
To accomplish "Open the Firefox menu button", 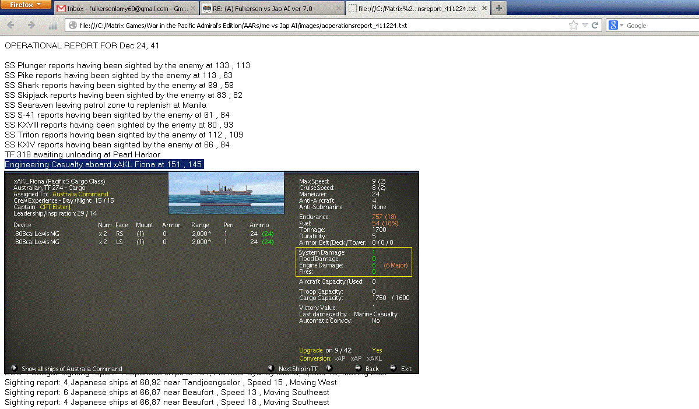I will (x=26, y=5).
